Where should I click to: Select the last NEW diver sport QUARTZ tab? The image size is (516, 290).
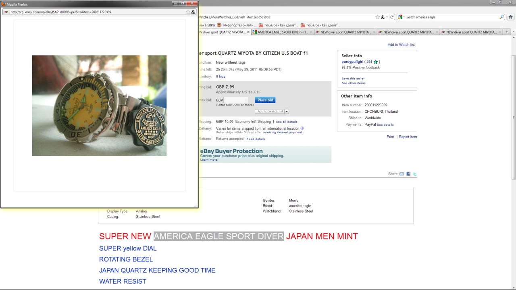click(x=471, y=32)
